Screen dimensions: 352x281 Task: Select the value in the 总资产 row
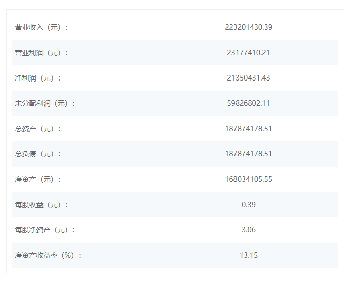click(249, 129)
